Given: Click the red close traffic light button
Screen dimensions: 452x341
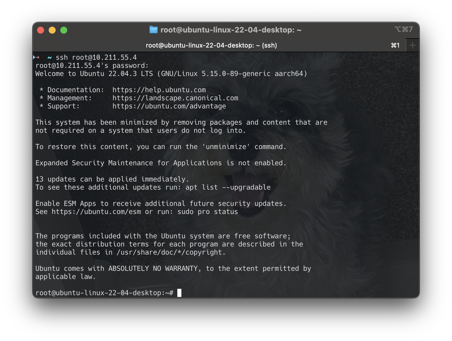Looking at the screenshot, I should 41,30.
